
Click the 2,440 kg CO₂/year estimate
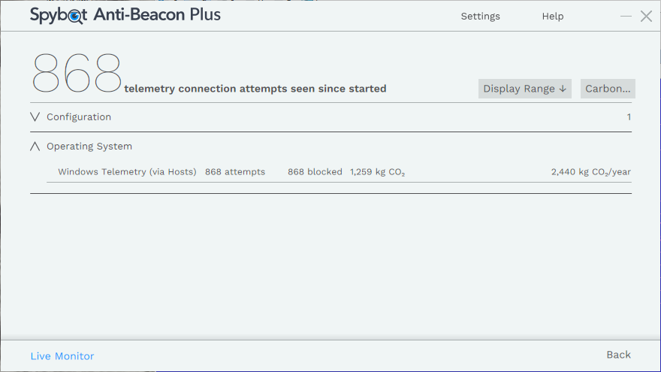(590, 172)
